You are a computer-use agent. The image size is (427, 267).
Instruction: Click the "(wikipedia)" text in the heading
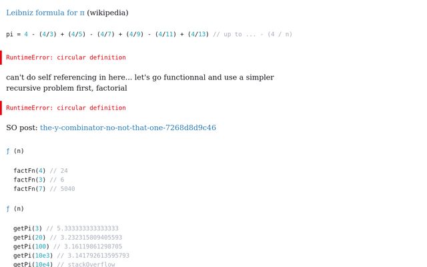click(107, 13)
